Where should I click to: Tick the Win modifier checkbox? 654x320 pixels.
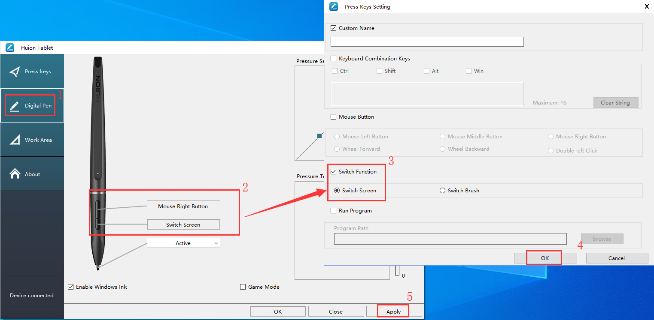coord(468,71)
